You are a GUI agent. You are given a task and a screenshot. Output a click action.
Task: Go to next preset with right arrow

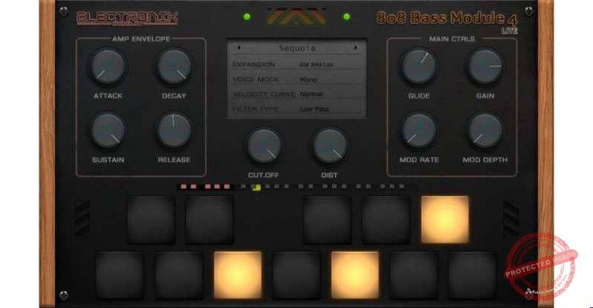(x=355, y=48)
